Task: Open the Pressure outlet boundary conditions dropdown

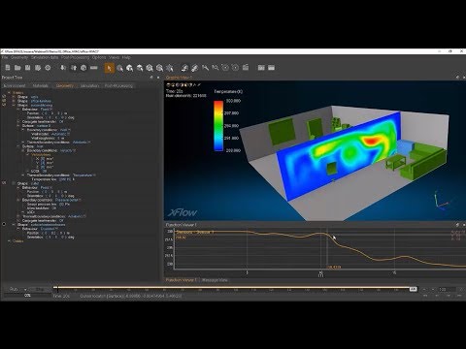Action: point(68,200)
